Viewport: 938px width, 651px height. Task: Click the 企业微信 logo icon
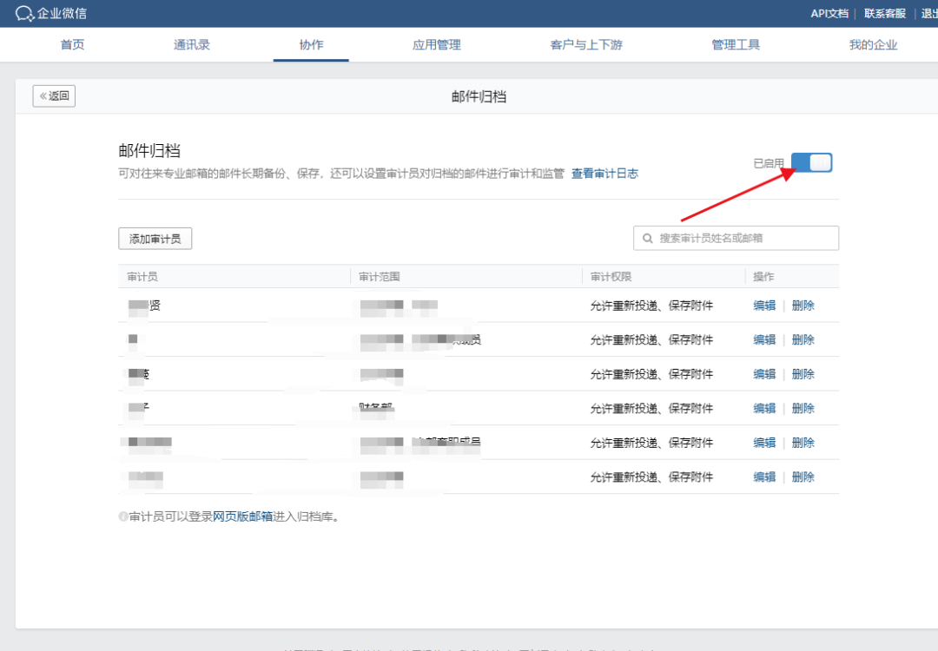point(23,13)
